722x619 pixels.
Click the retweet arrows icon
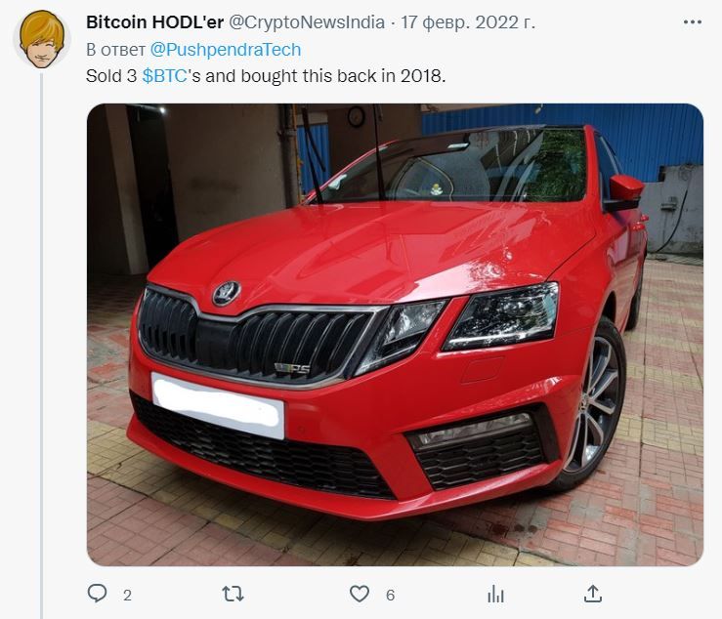click(x=233, y=595)
